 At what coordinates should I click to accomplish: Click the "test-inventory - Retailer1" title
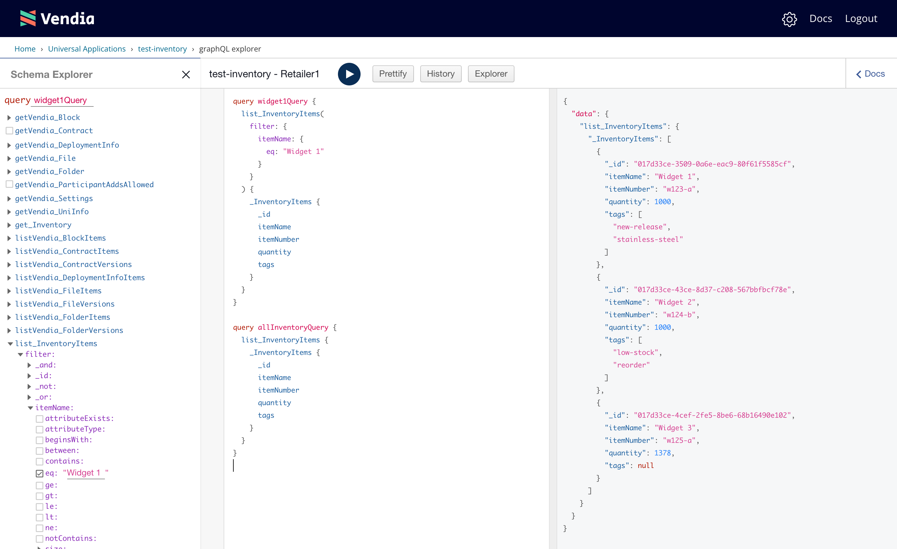click(264, 74)
